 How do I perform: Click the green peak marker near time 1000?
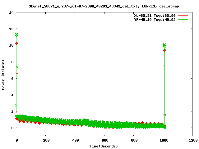(x=164, y=45)
